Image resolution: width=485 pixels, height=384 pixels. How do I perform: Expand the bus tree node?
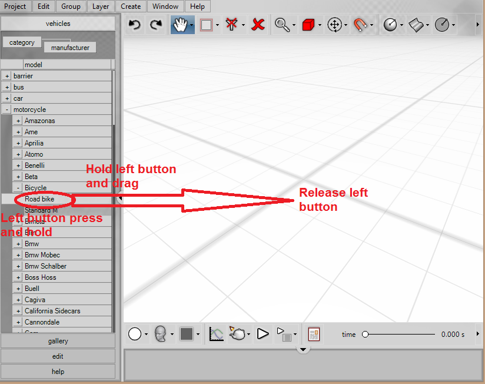coord(7,87)
